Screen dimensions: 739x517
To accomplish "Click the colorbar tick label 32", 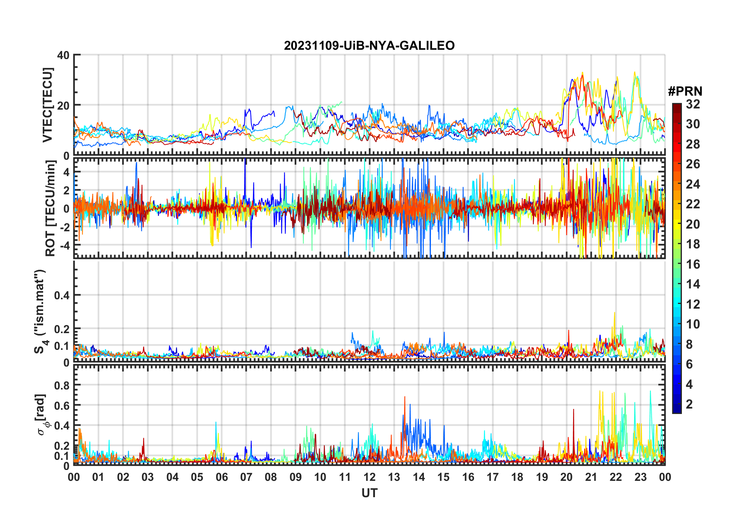I will (x=693, y=104).
